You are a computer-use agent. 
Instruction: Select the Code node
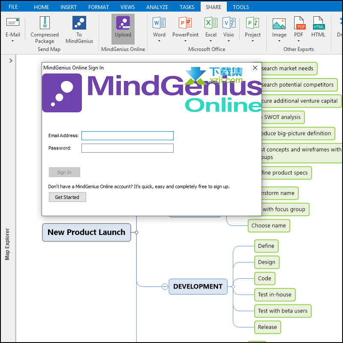coord(265,278)
